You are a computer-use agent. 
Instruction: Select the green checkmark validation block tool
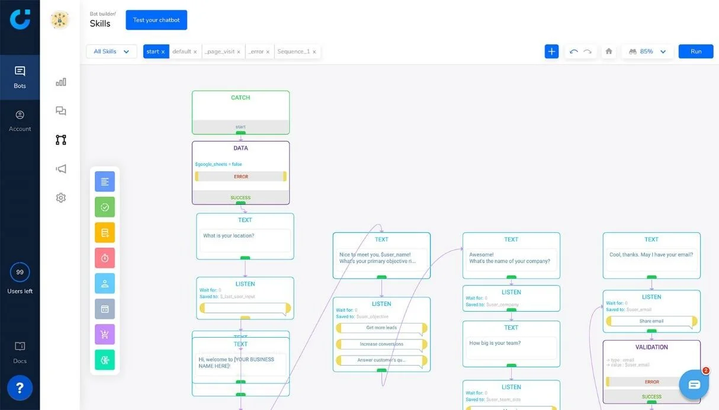coord(105,207)
